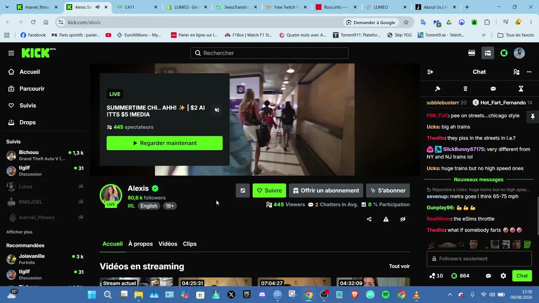Open the panel icon button left of Suivre
The image size is (539, 303).
243,191
